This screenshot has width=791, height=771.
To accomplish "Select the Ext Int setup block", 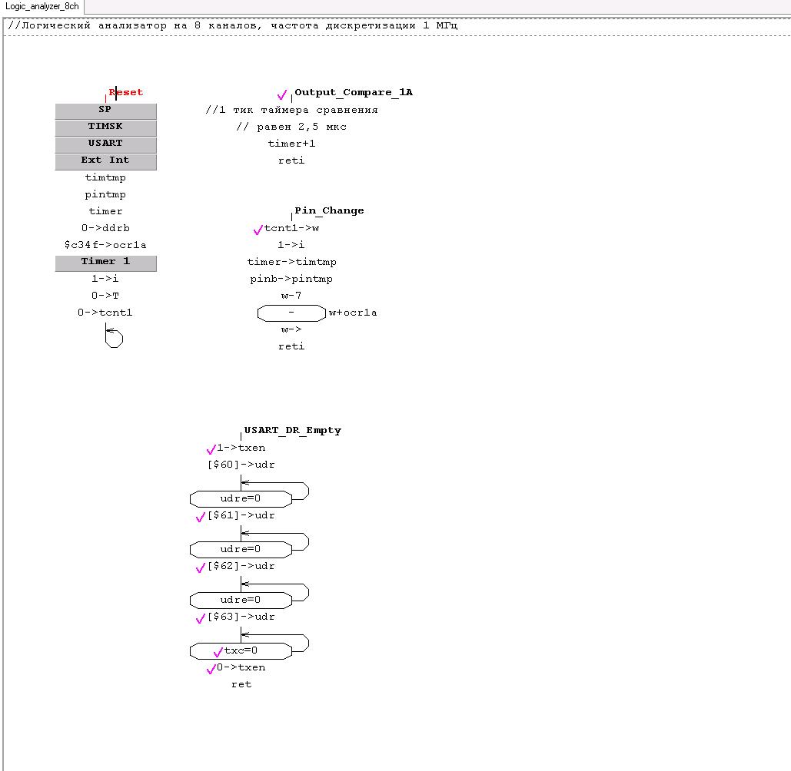I will coord(105,160).
